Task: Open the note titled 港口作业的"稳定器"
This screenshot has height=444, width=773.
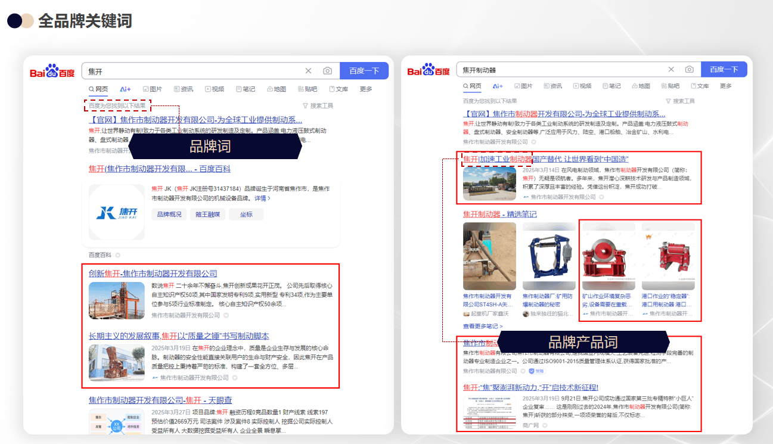Action: [x=667, y=300]
